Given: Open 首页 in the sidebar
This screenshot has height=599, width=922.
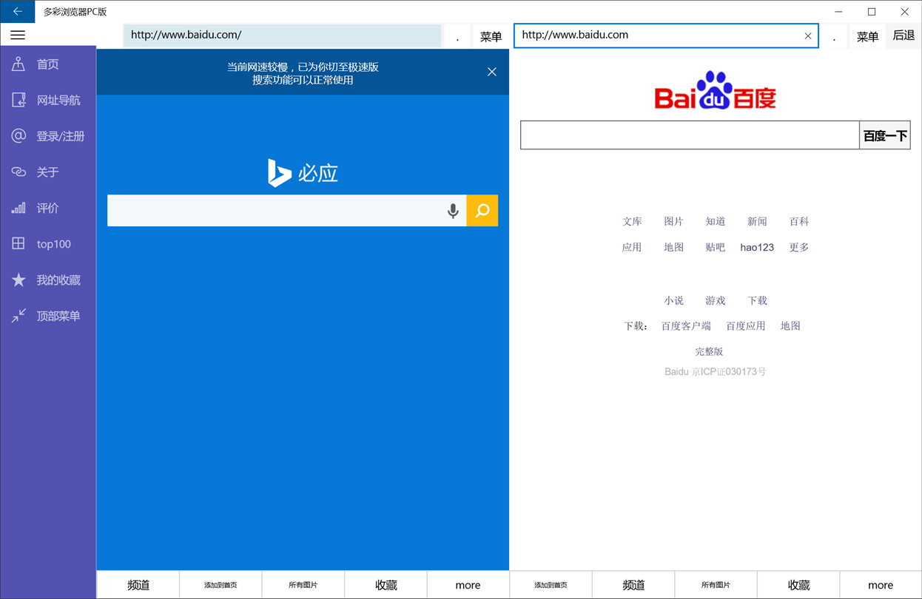Looking at the screenshot, I should point(48,64).
